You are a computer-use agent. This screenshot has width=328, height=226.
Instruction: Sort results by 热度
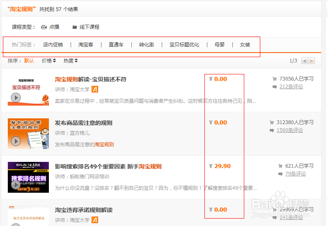point(71,60)
